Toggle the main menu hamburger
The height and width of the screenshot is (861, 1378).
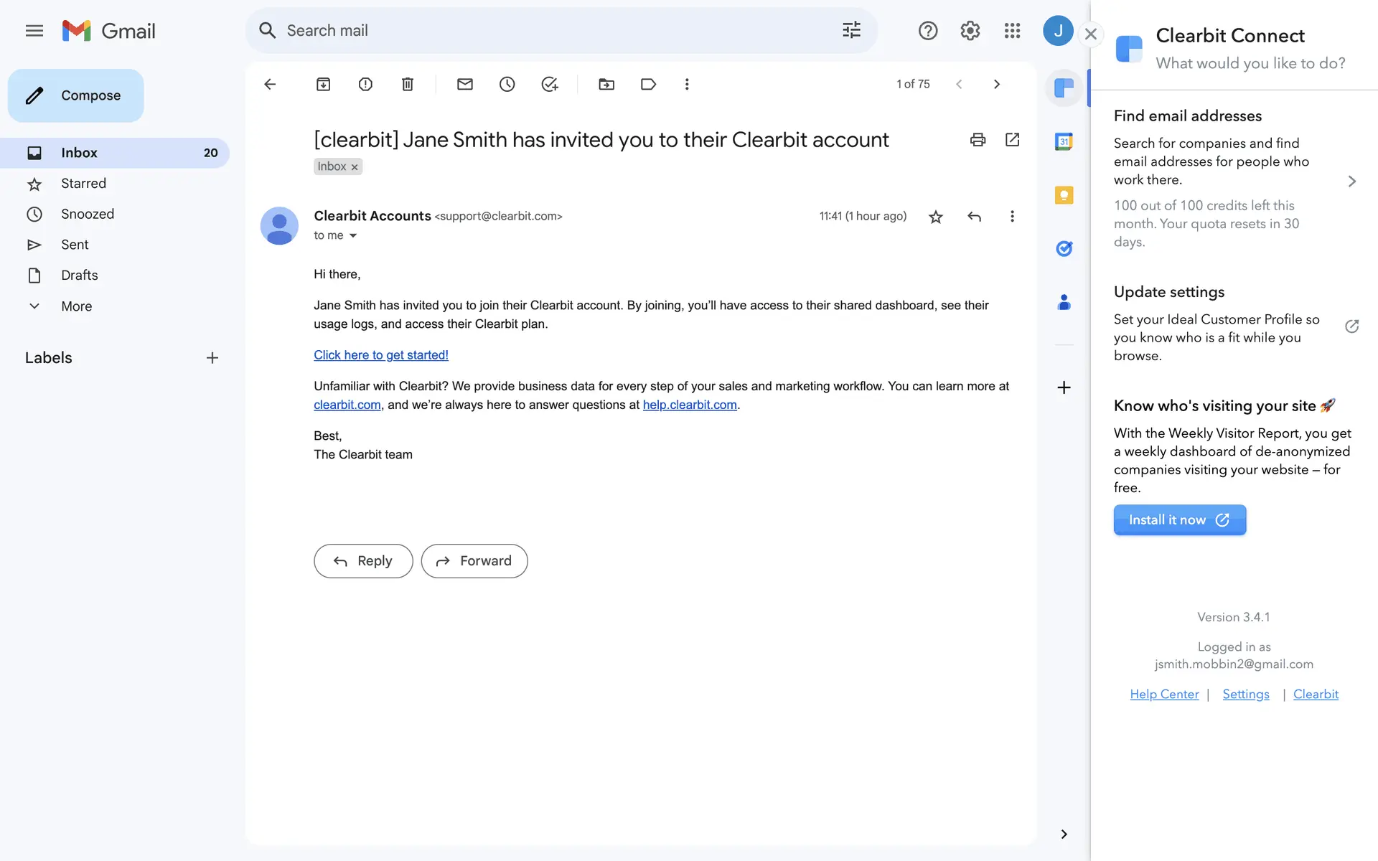click(34, 31)
